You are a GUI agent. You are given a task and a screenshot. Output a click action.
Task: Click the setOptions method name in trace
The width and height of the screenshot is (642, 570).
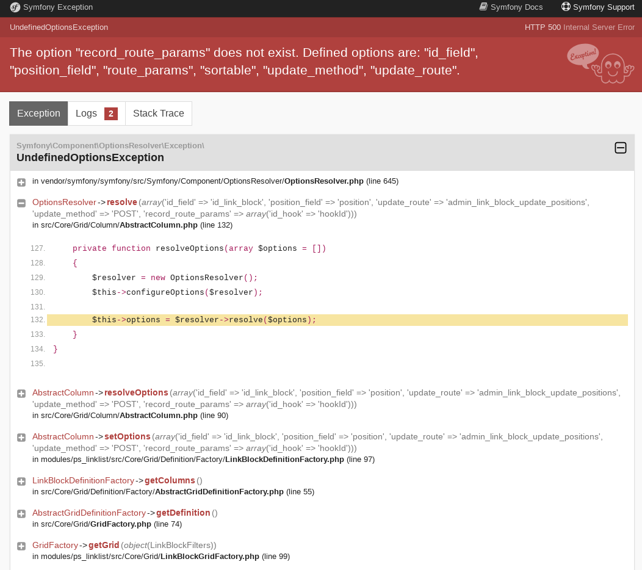pos(128,436)
